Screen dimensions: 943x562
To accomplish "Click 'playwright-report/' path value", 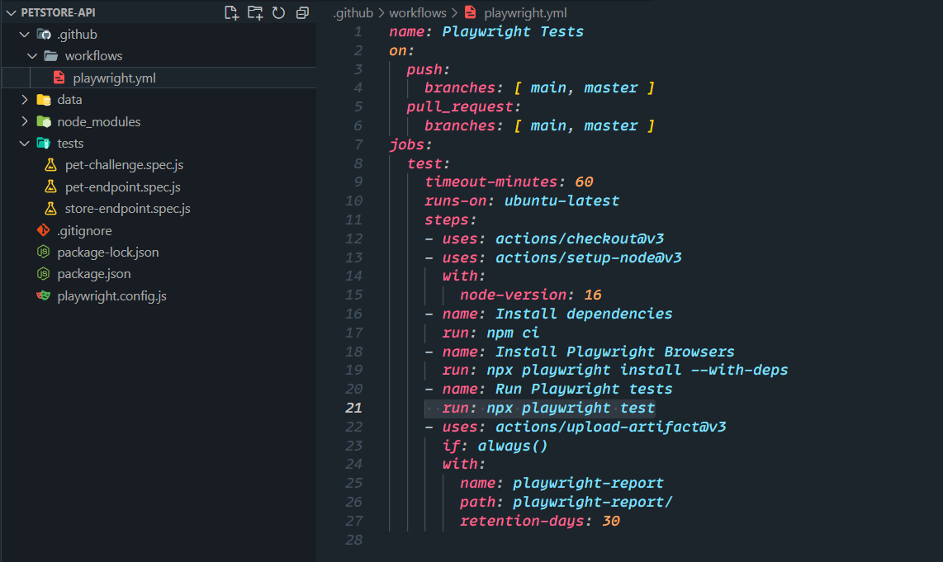I will (592, 503).
